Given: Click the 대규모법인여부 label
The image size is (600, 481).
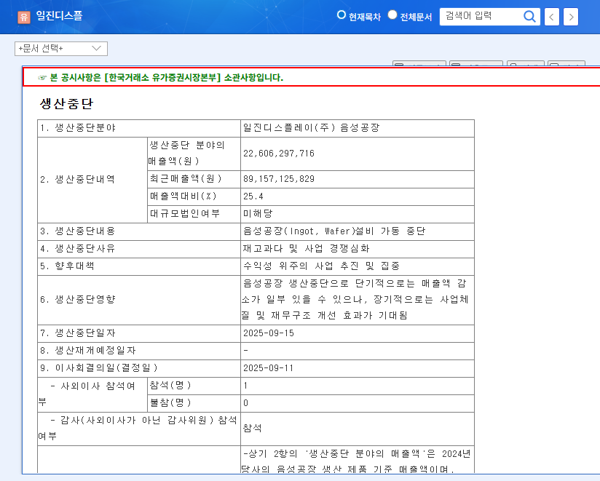Looking at the screenshot, I should point(185,213).
